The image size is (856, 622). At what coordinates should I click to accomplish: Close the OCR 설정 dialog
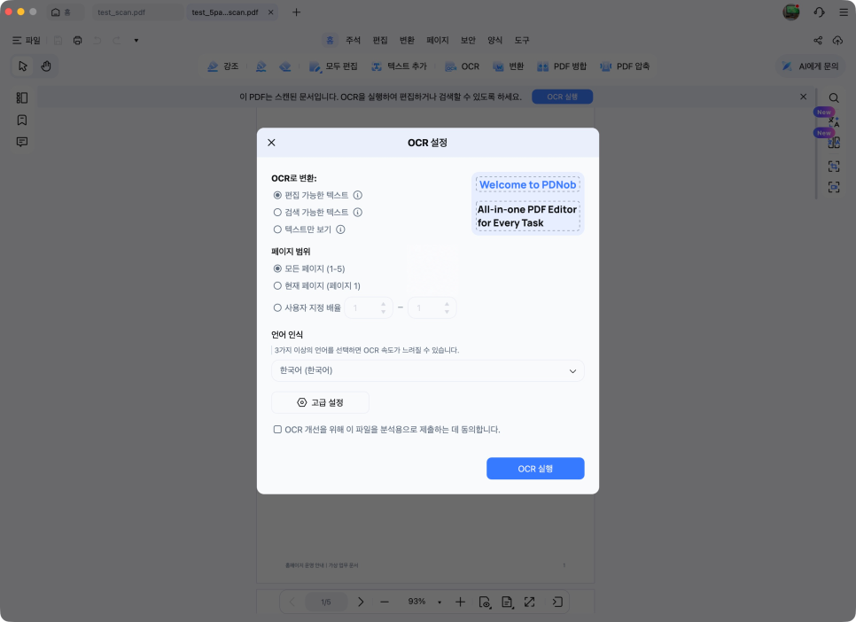coord(271,143)
